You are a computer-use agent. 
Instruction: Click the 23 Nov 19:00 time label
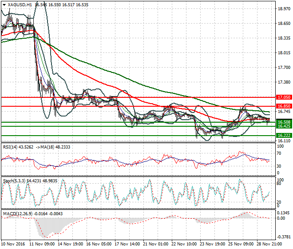point(213,244)
